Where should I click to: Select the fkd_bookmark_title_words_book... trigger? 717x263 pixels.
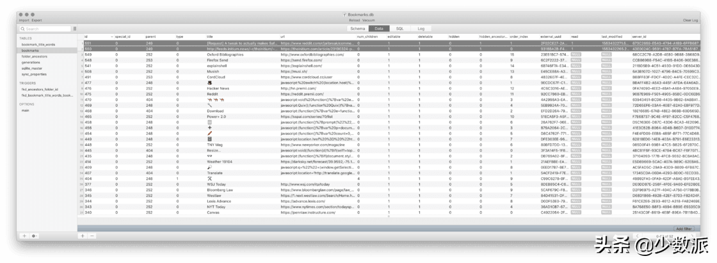click(x=47, y=95)
